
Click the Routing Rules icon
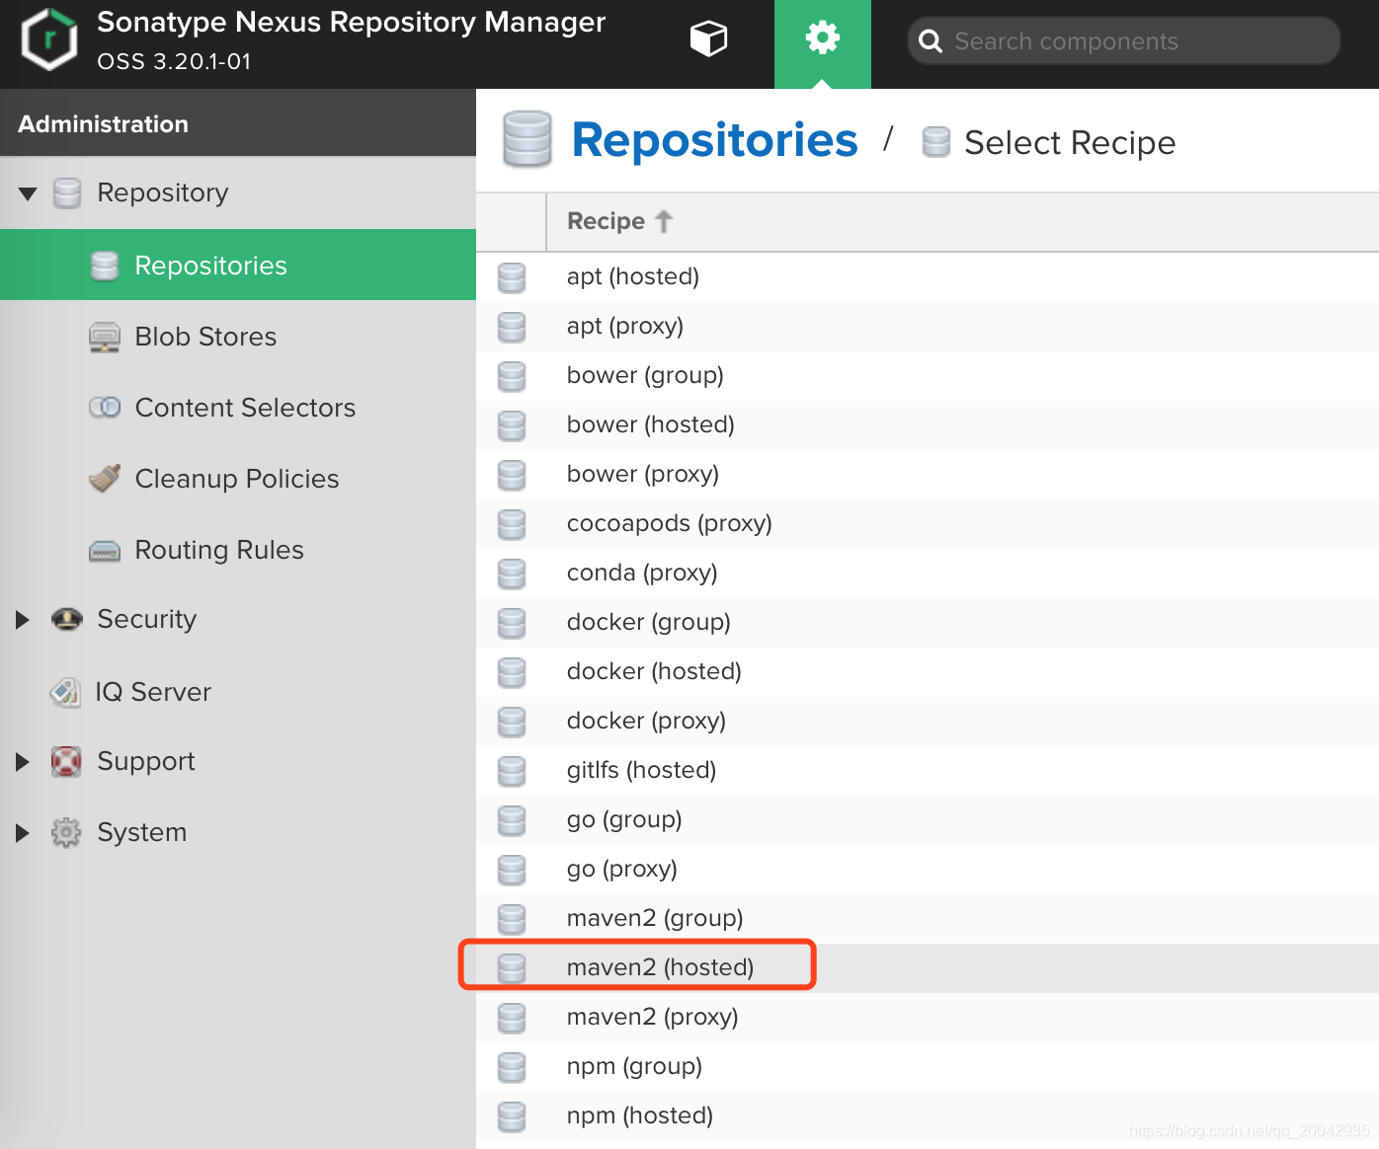pos(105,551)
